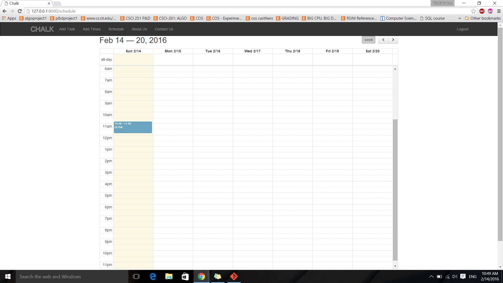Open Other bookmarks folder

(x=483, y=18)
